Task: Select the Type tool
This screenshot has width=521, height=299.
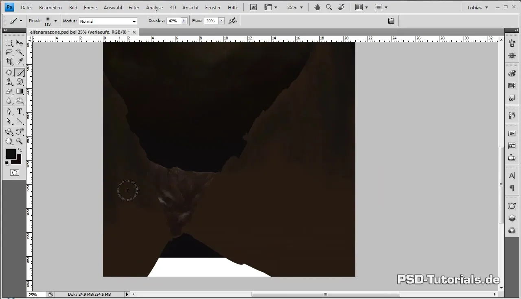Action: click(x=19, y=112)
